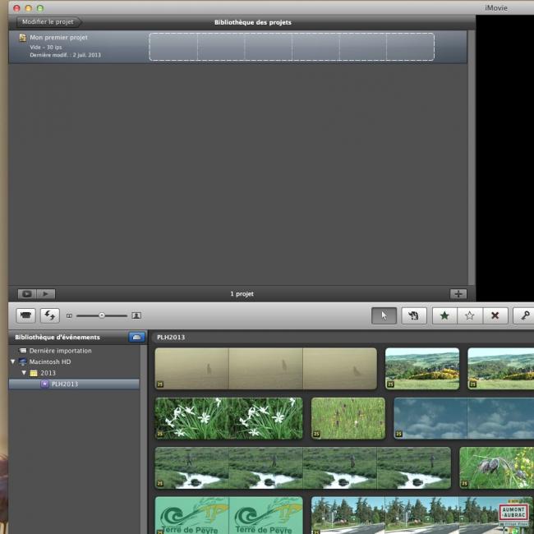Select the 2013 folder row
The height and width of the screenshot is (534, 534).
[74, 373]
